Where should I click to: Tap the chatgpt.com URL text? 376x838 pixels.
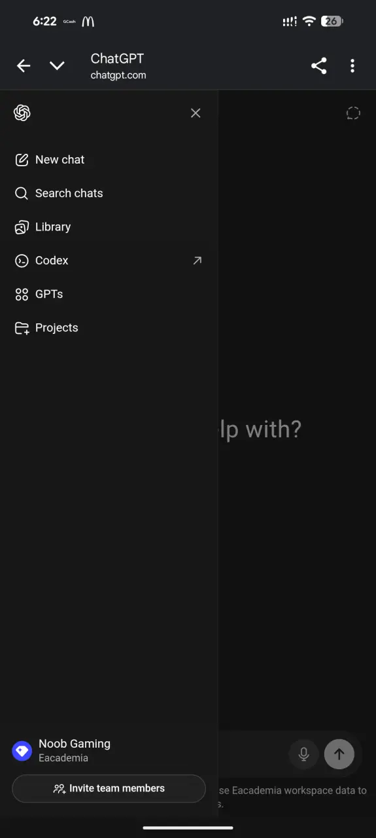point(118,75)
